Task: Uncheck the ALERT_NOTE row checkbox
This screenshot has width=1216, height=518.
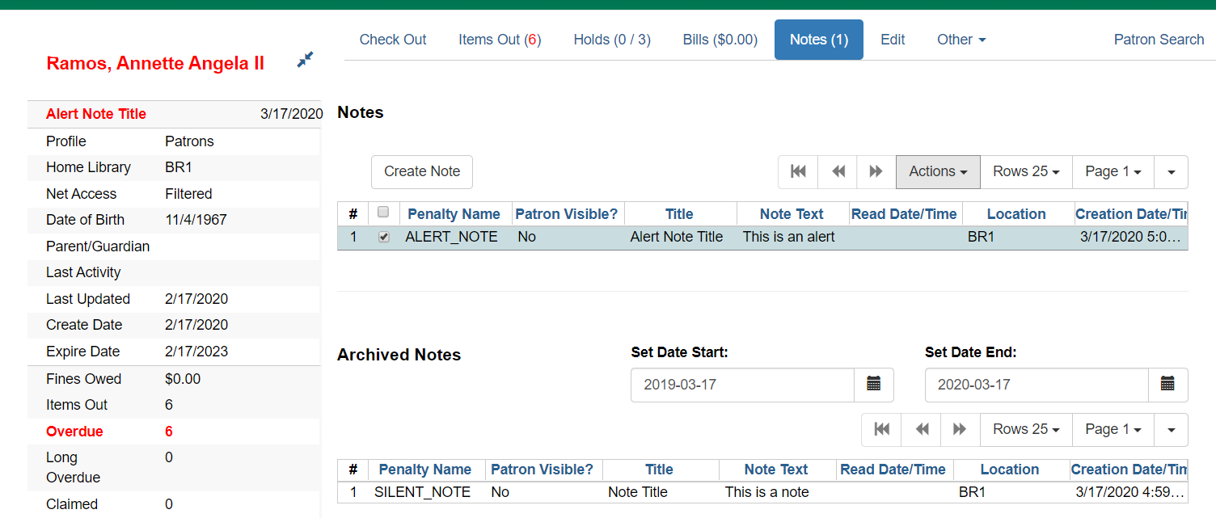Action: pyautogui.click(x=382, y=236)
